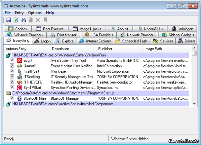Uncheck the ITSecMng autorun entry
This screenshot has height=145, width=201.
(x=12, y=76)
